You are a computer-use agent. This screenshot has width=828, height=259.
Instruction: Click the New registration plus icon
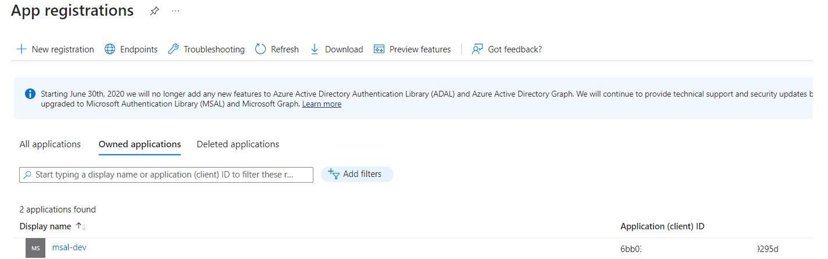click(22, 49)
